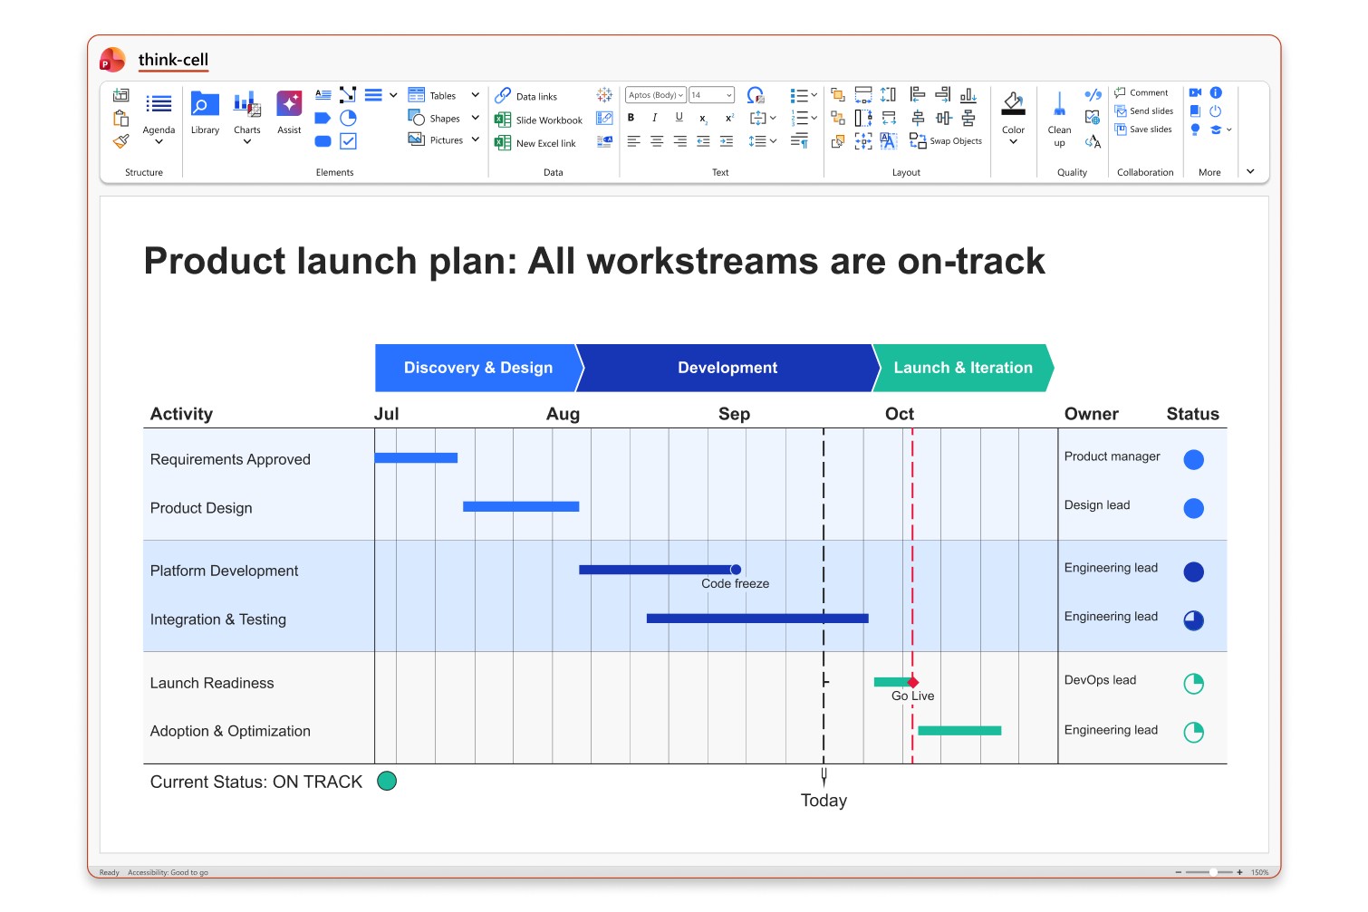The height and width of the screenshot is (912, 1368).
Task: Open the think-cell Library
Action: coord(205,113)
